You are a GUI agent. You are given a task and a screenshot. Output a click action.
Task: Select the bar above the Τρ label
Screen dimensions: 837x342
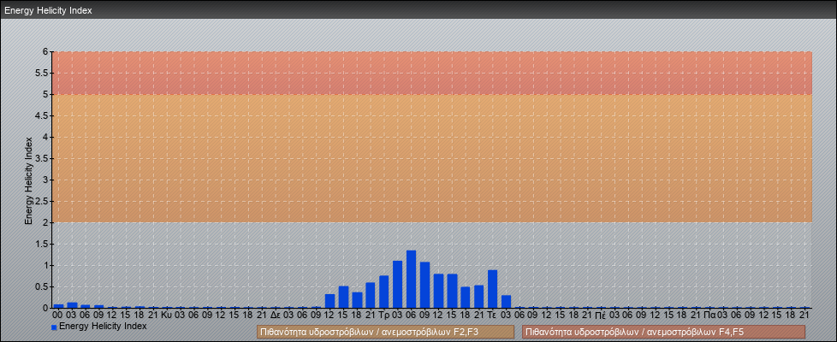pyautogui.click(x=383, y=292)
